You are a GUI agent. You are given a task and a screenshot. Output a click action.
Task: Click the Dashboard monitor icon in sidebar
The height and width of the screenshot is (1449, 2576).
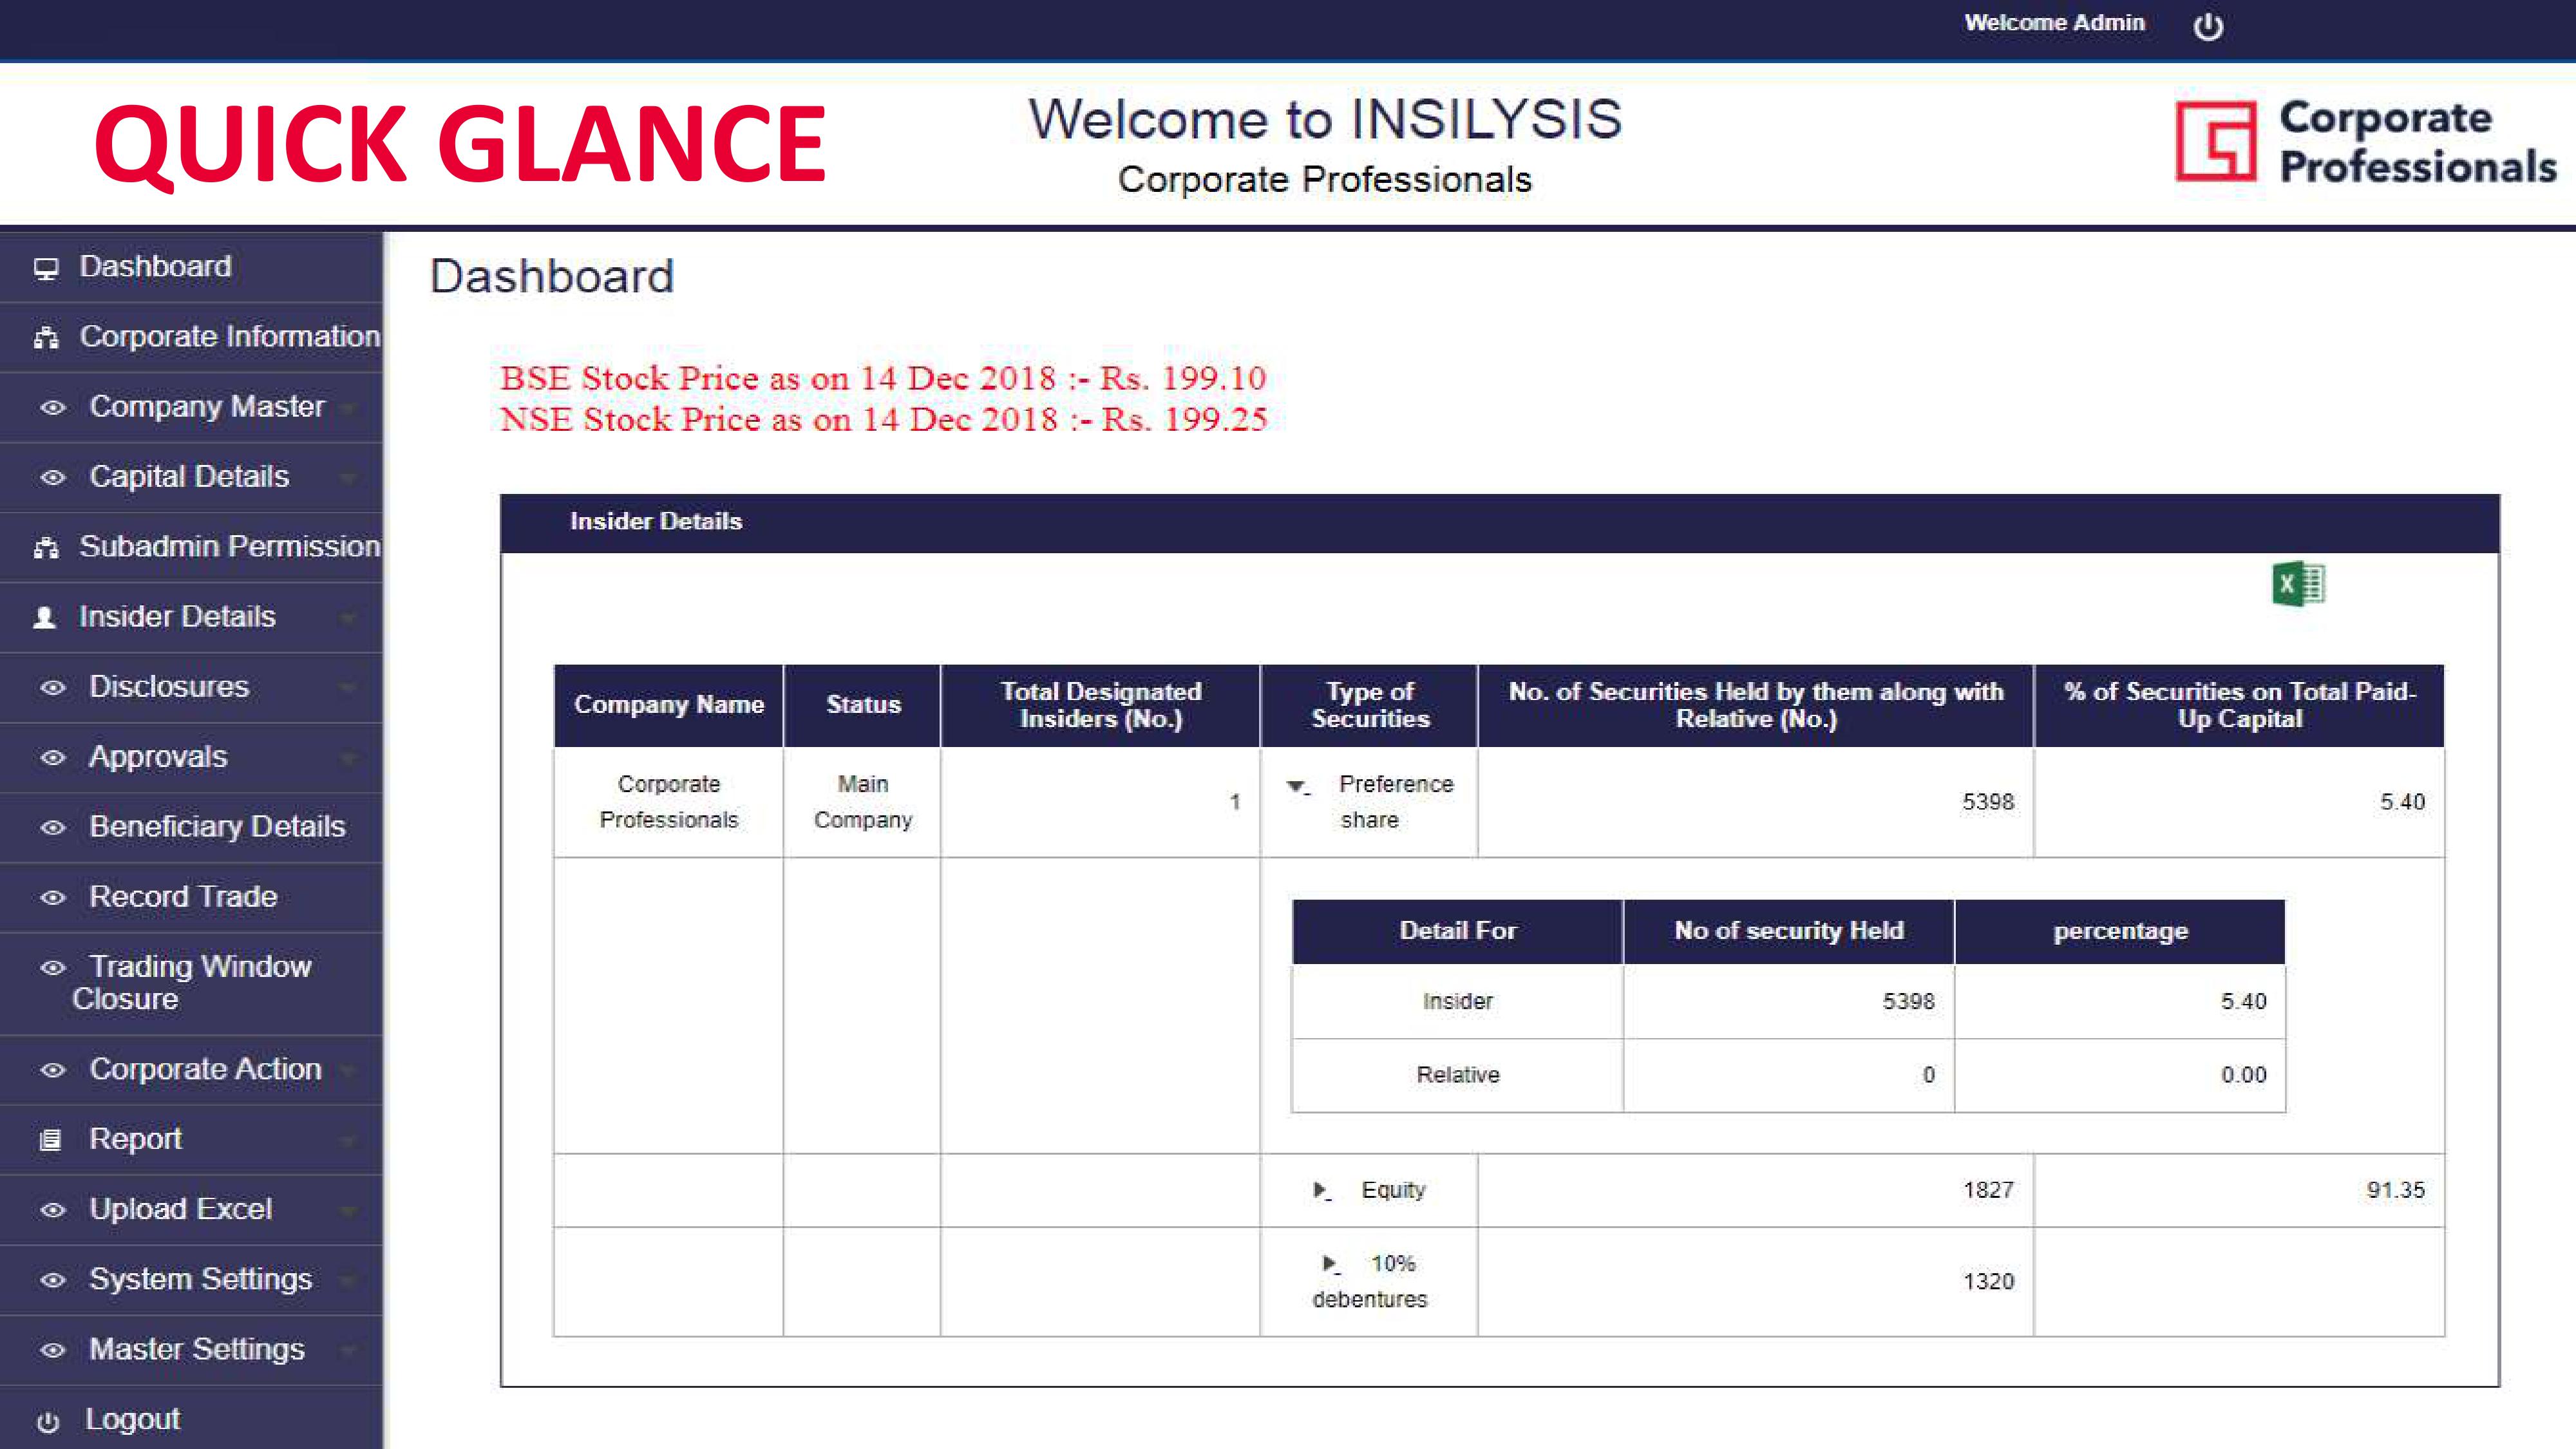(x=46, y=268)
